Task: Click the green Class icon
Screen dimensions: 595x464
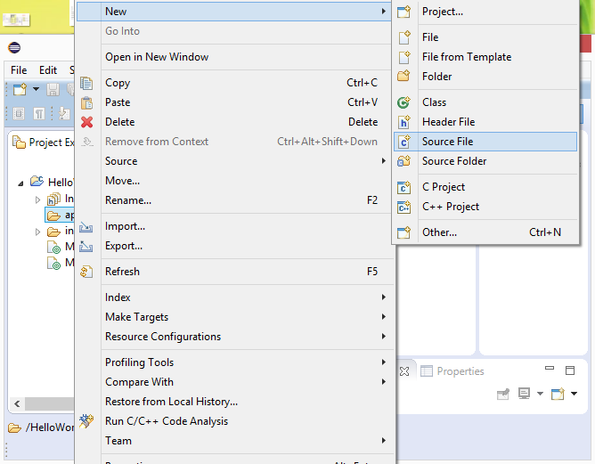Action: 404,102
